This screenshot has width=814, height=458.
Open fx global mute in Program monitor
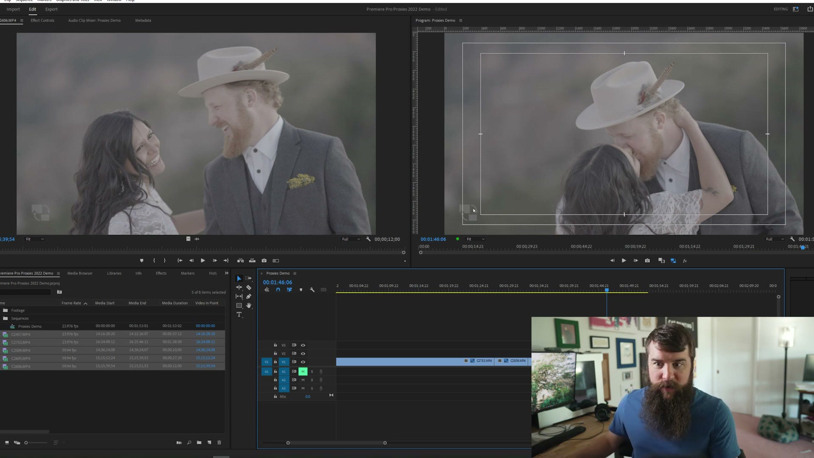(685, 260)
